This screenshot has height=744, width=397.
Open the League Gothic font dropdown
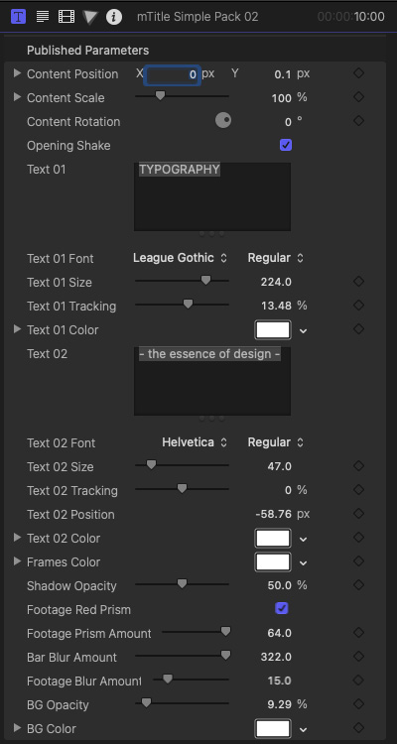tap(180, 258)
